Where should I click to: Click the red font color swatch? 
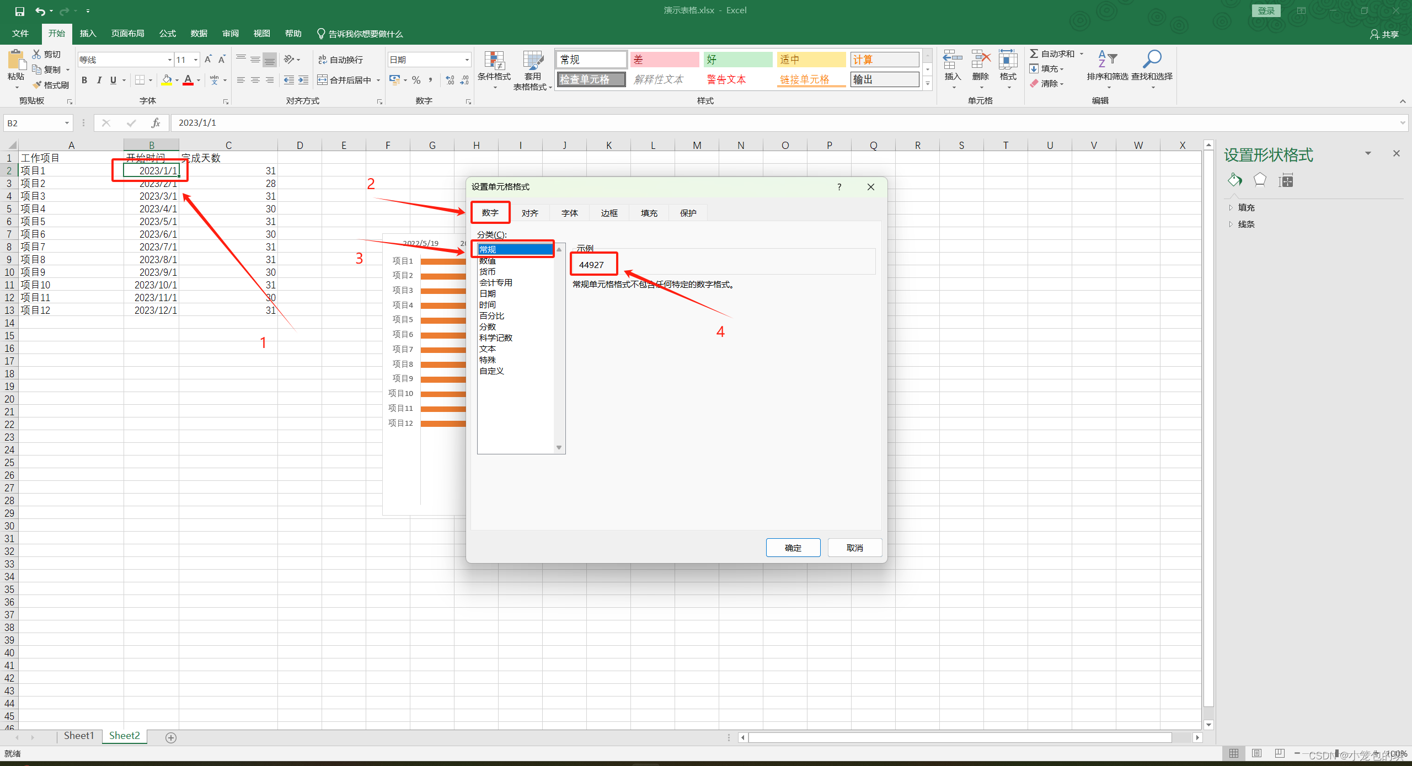[189, 84]
